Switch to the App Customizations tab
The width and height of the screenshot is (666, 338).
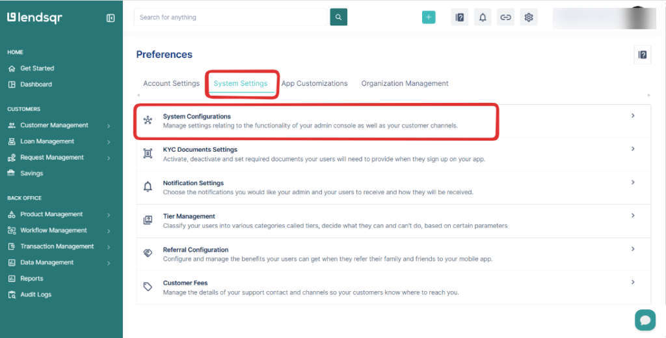click(x=314, y=83)
